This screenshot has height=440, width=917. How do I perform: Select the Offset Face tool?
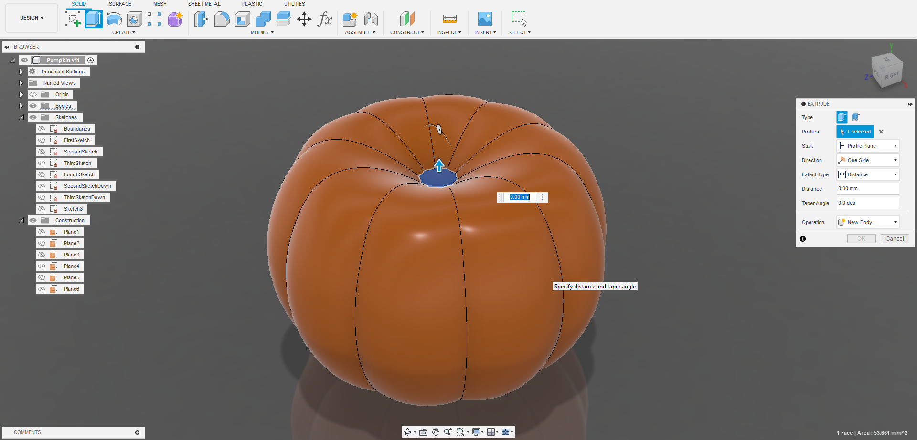[x=284, y=19]
